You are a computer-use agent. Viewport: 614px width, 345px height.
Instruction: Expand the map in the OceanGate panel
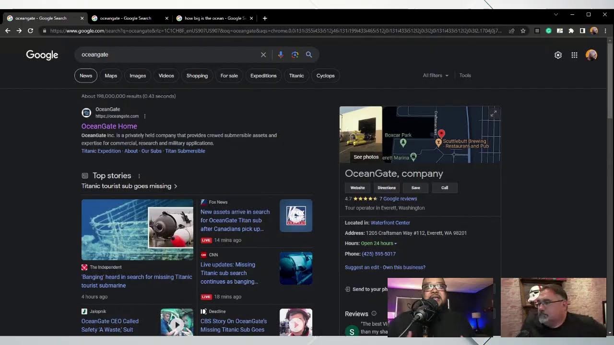[x=494, y=114]
